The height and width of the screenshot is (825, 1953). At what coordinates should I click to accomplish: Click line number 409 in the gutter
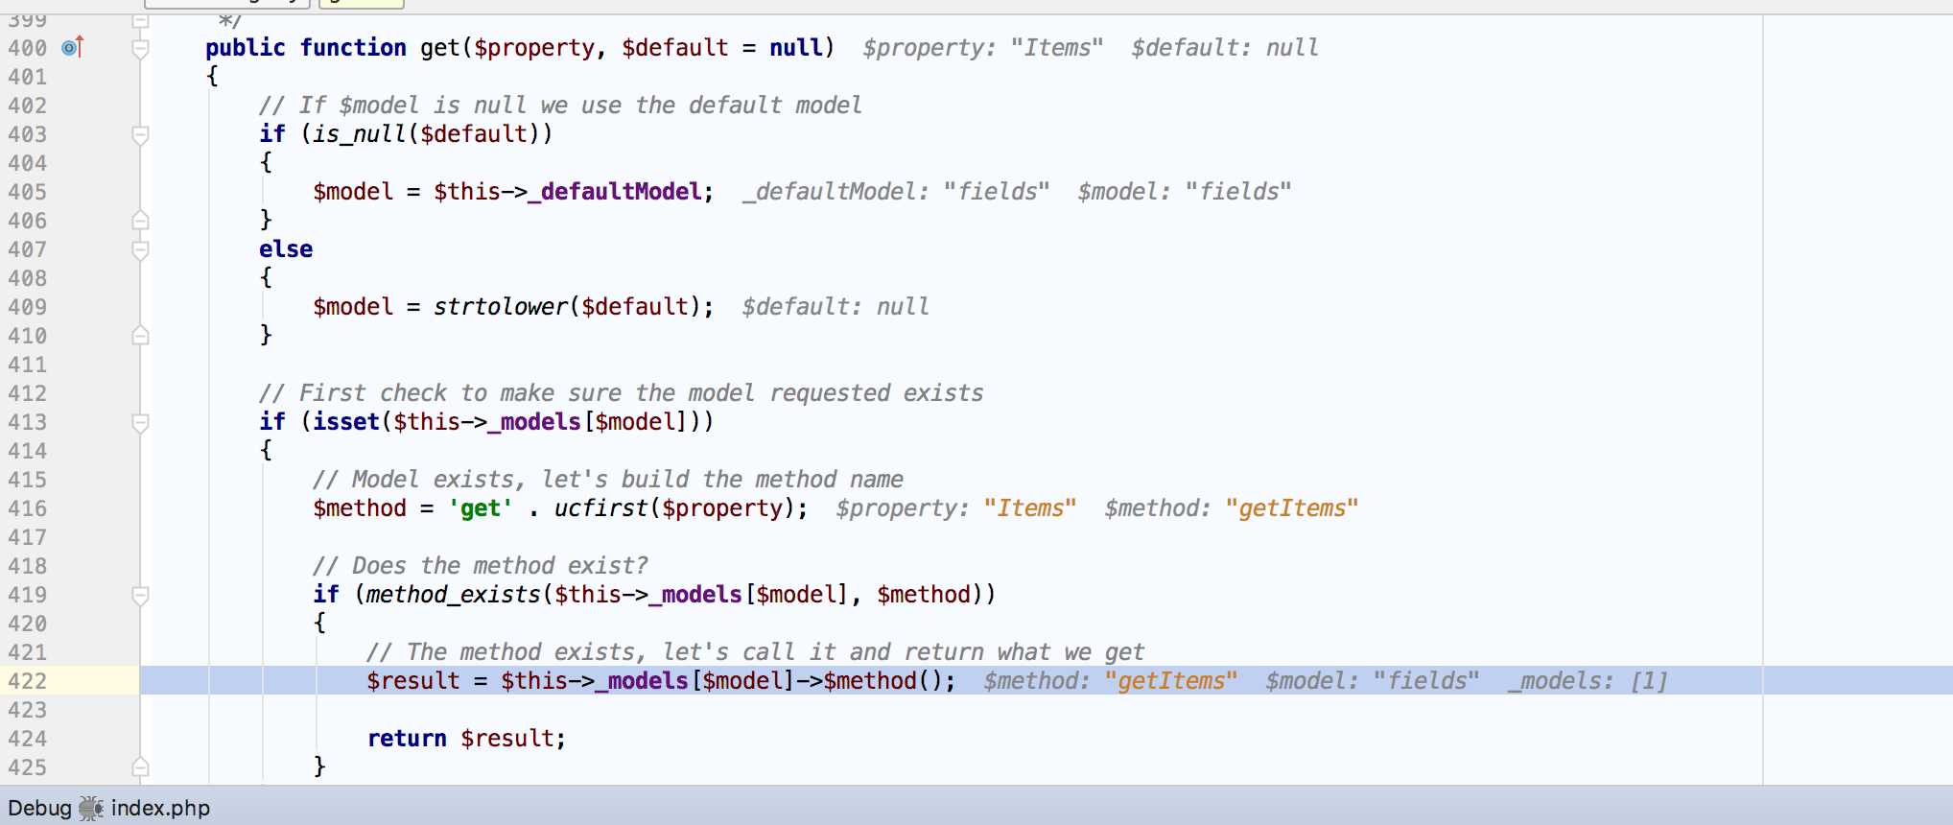click(28, 307)
